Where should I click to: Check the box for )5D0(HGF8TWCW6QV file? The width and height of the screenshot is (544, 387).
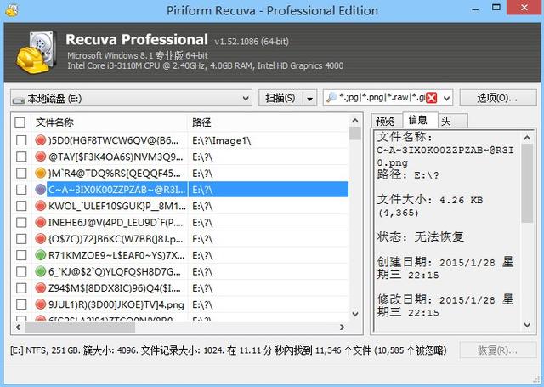tap(21, 140)
